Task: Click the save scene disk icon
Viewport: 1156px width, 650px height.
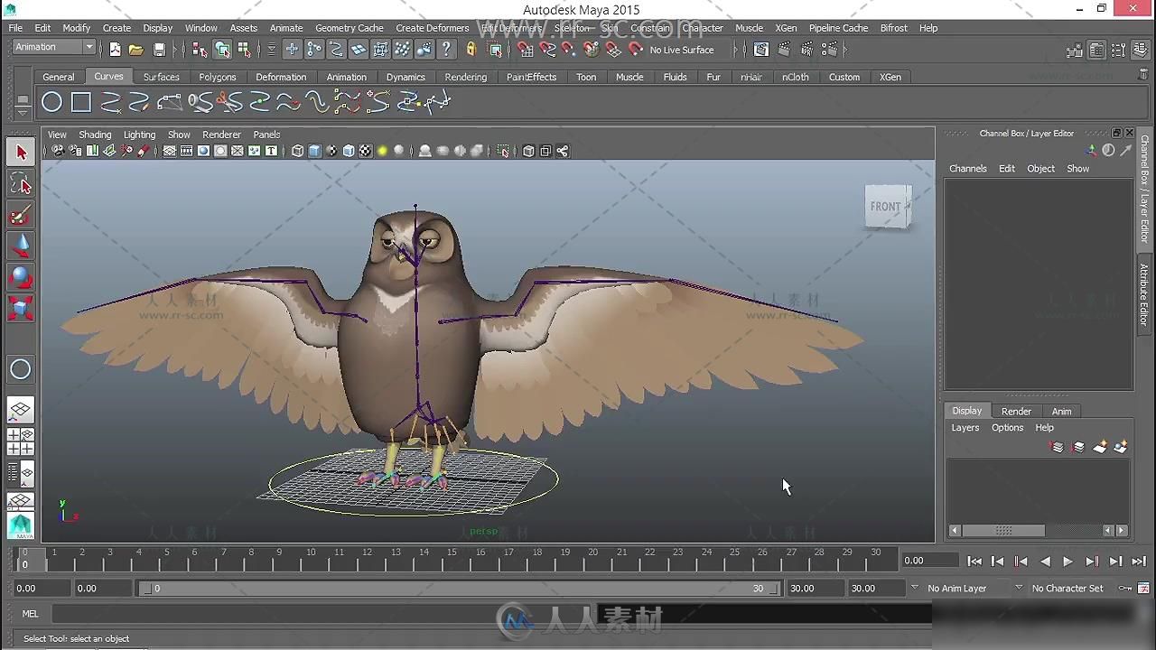Action: (159, 50)
